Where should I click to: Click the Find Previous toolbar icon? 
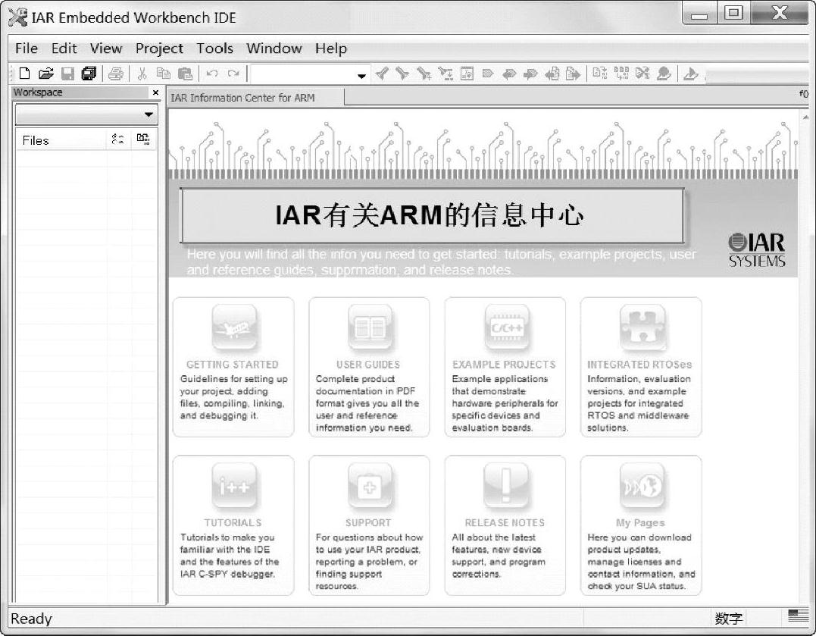click(381, 74)
